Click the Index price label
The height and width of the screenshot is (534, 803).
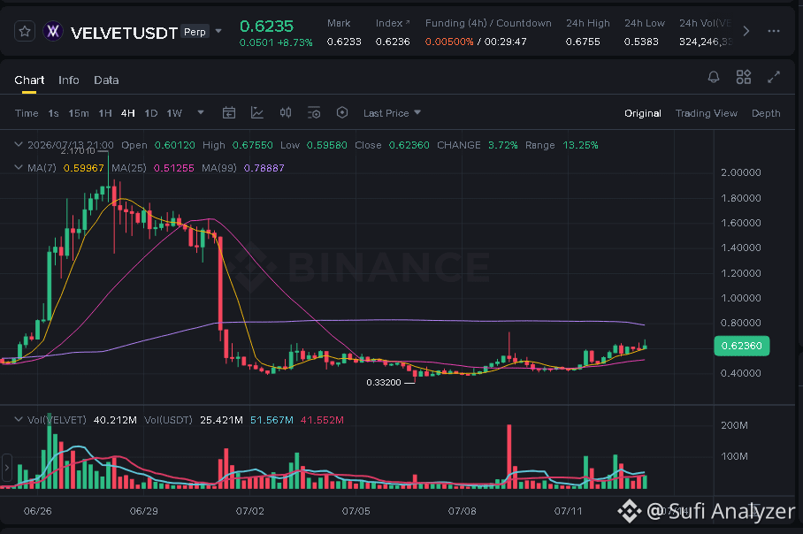[393, 23]
